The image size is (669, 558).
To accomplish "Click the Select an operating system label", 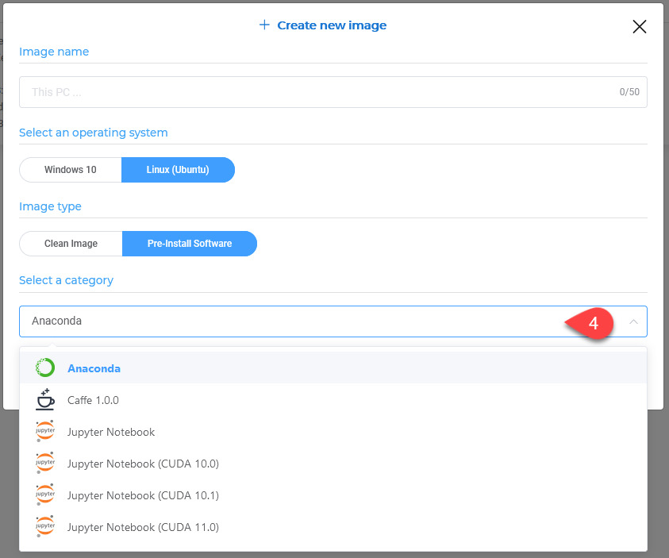I will (x=94, y=133).
